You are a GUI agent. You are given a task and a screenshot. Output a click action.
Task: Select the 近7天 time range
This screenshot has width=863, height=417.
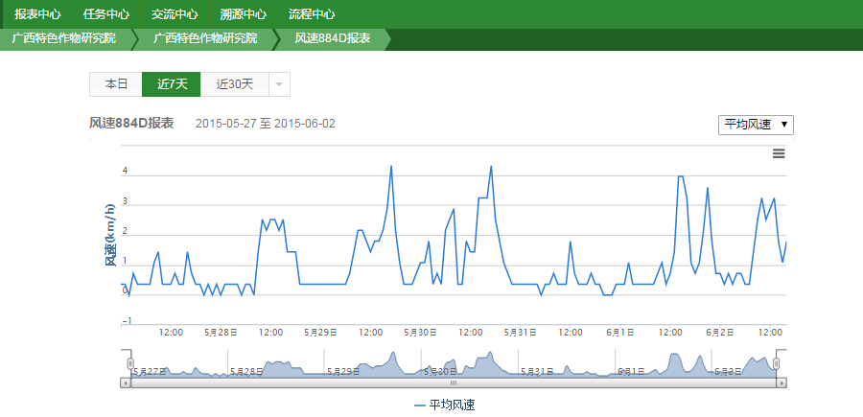172,84
